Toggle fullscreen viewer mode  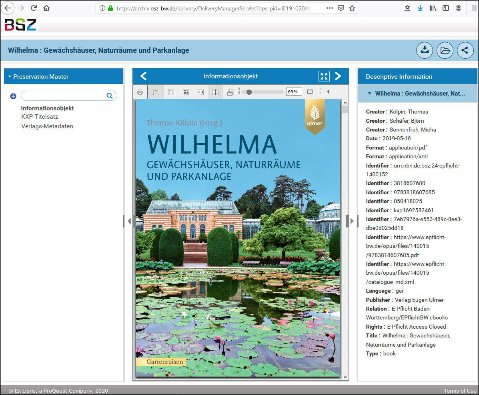324,76
